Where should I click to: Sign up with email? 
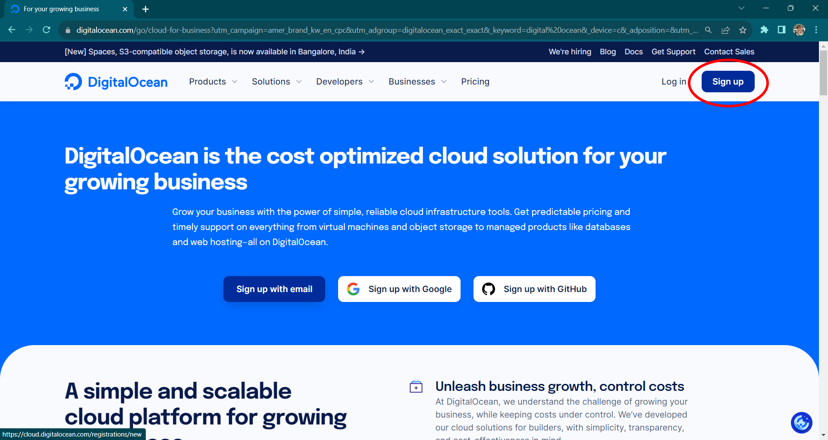click(274, 289)
